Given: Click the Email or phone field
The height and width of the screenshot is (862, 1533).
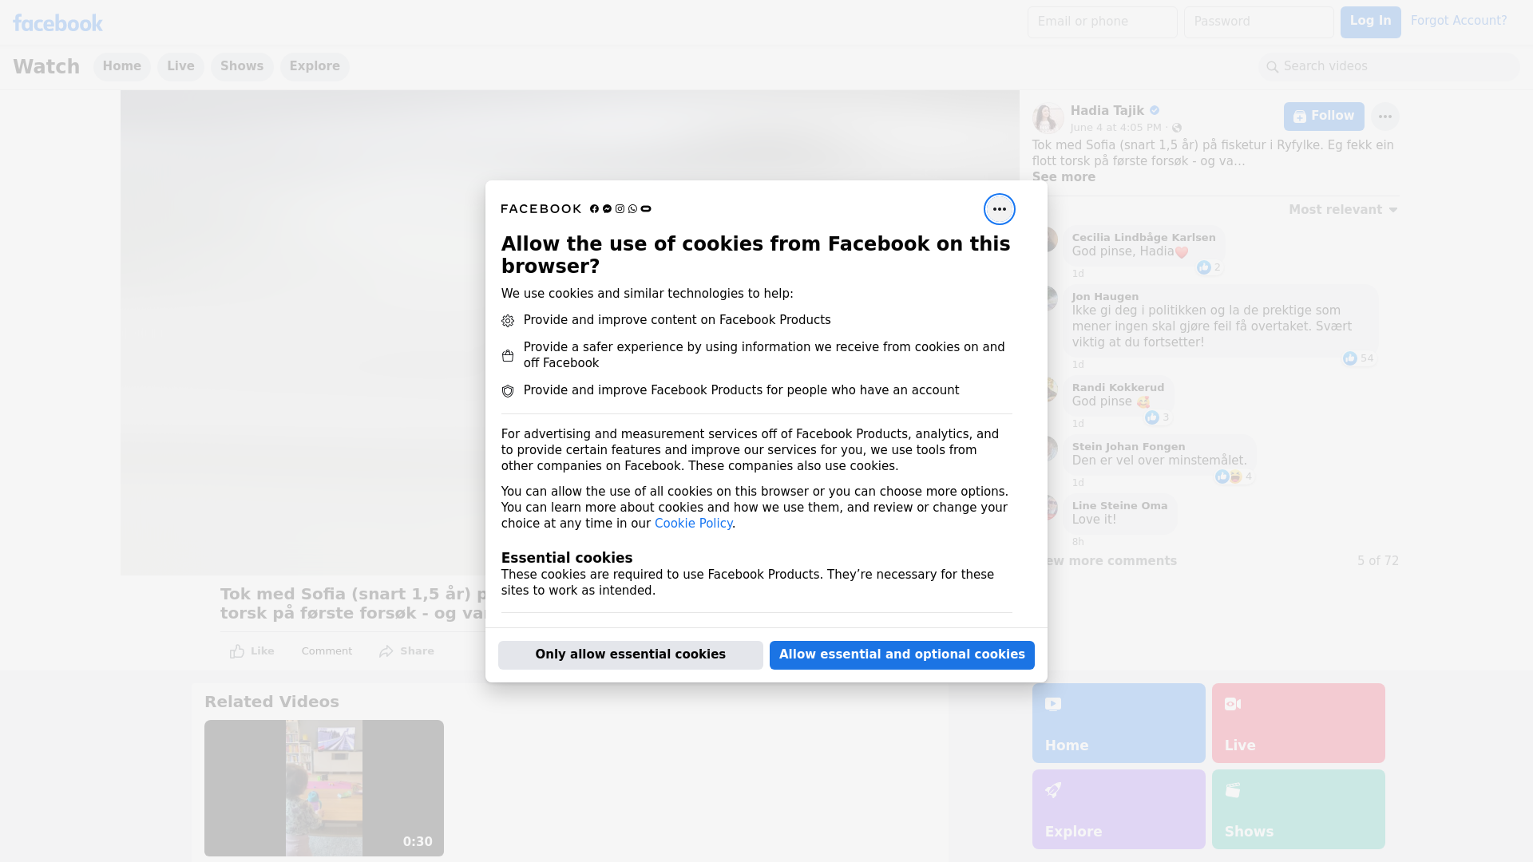Looking at the screenshot, I should tap(1102, 22).
